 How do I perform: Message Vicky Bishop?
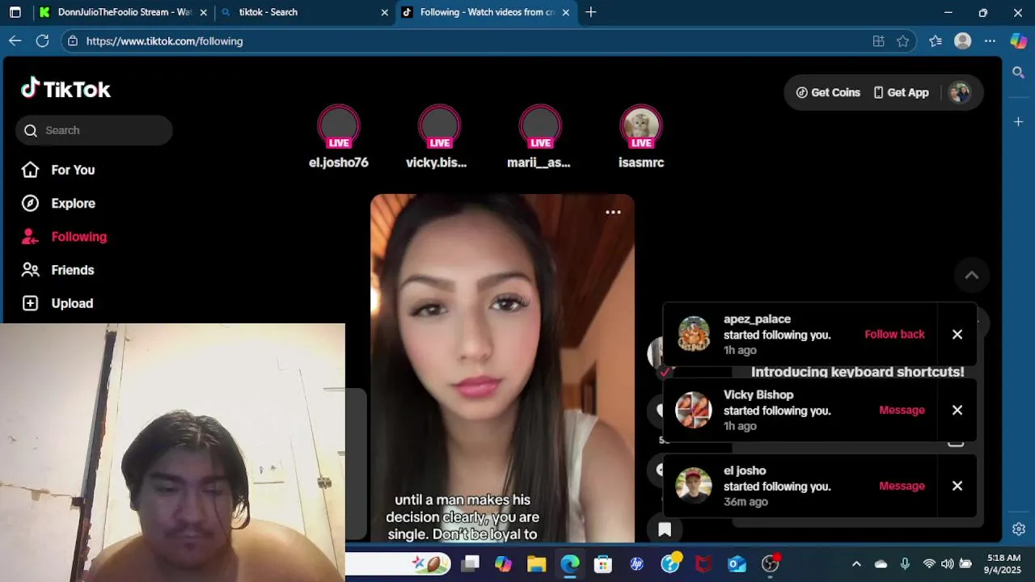coord(902,410)
